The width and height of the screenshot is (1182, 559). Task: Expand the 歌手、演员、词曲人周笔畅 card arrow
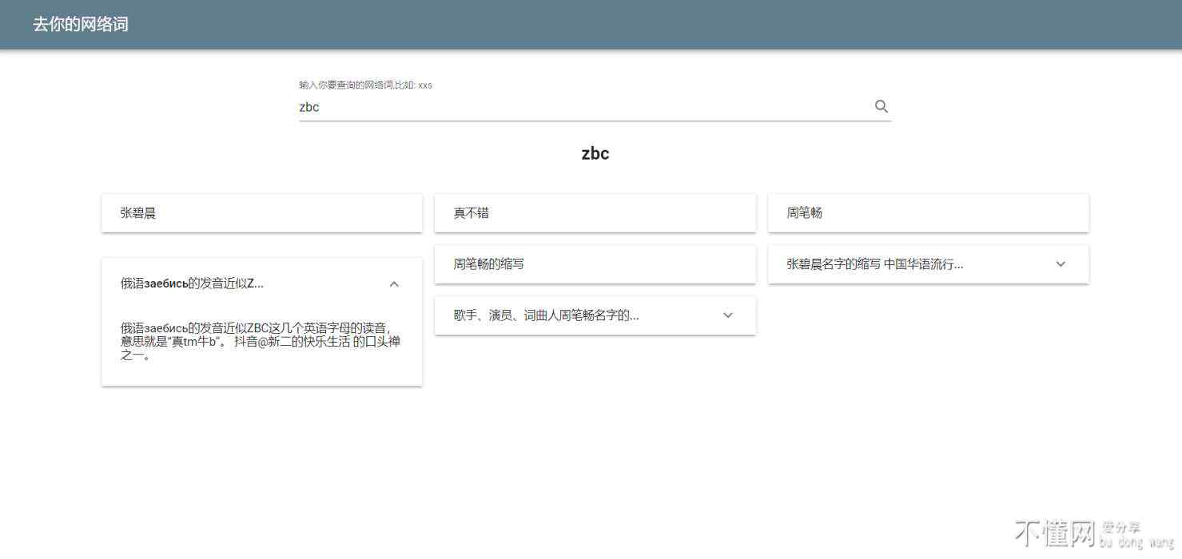[x=727, y=315]
